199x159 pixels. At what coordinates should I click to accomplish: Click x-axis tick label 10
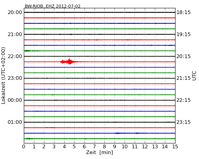(125, 146)
